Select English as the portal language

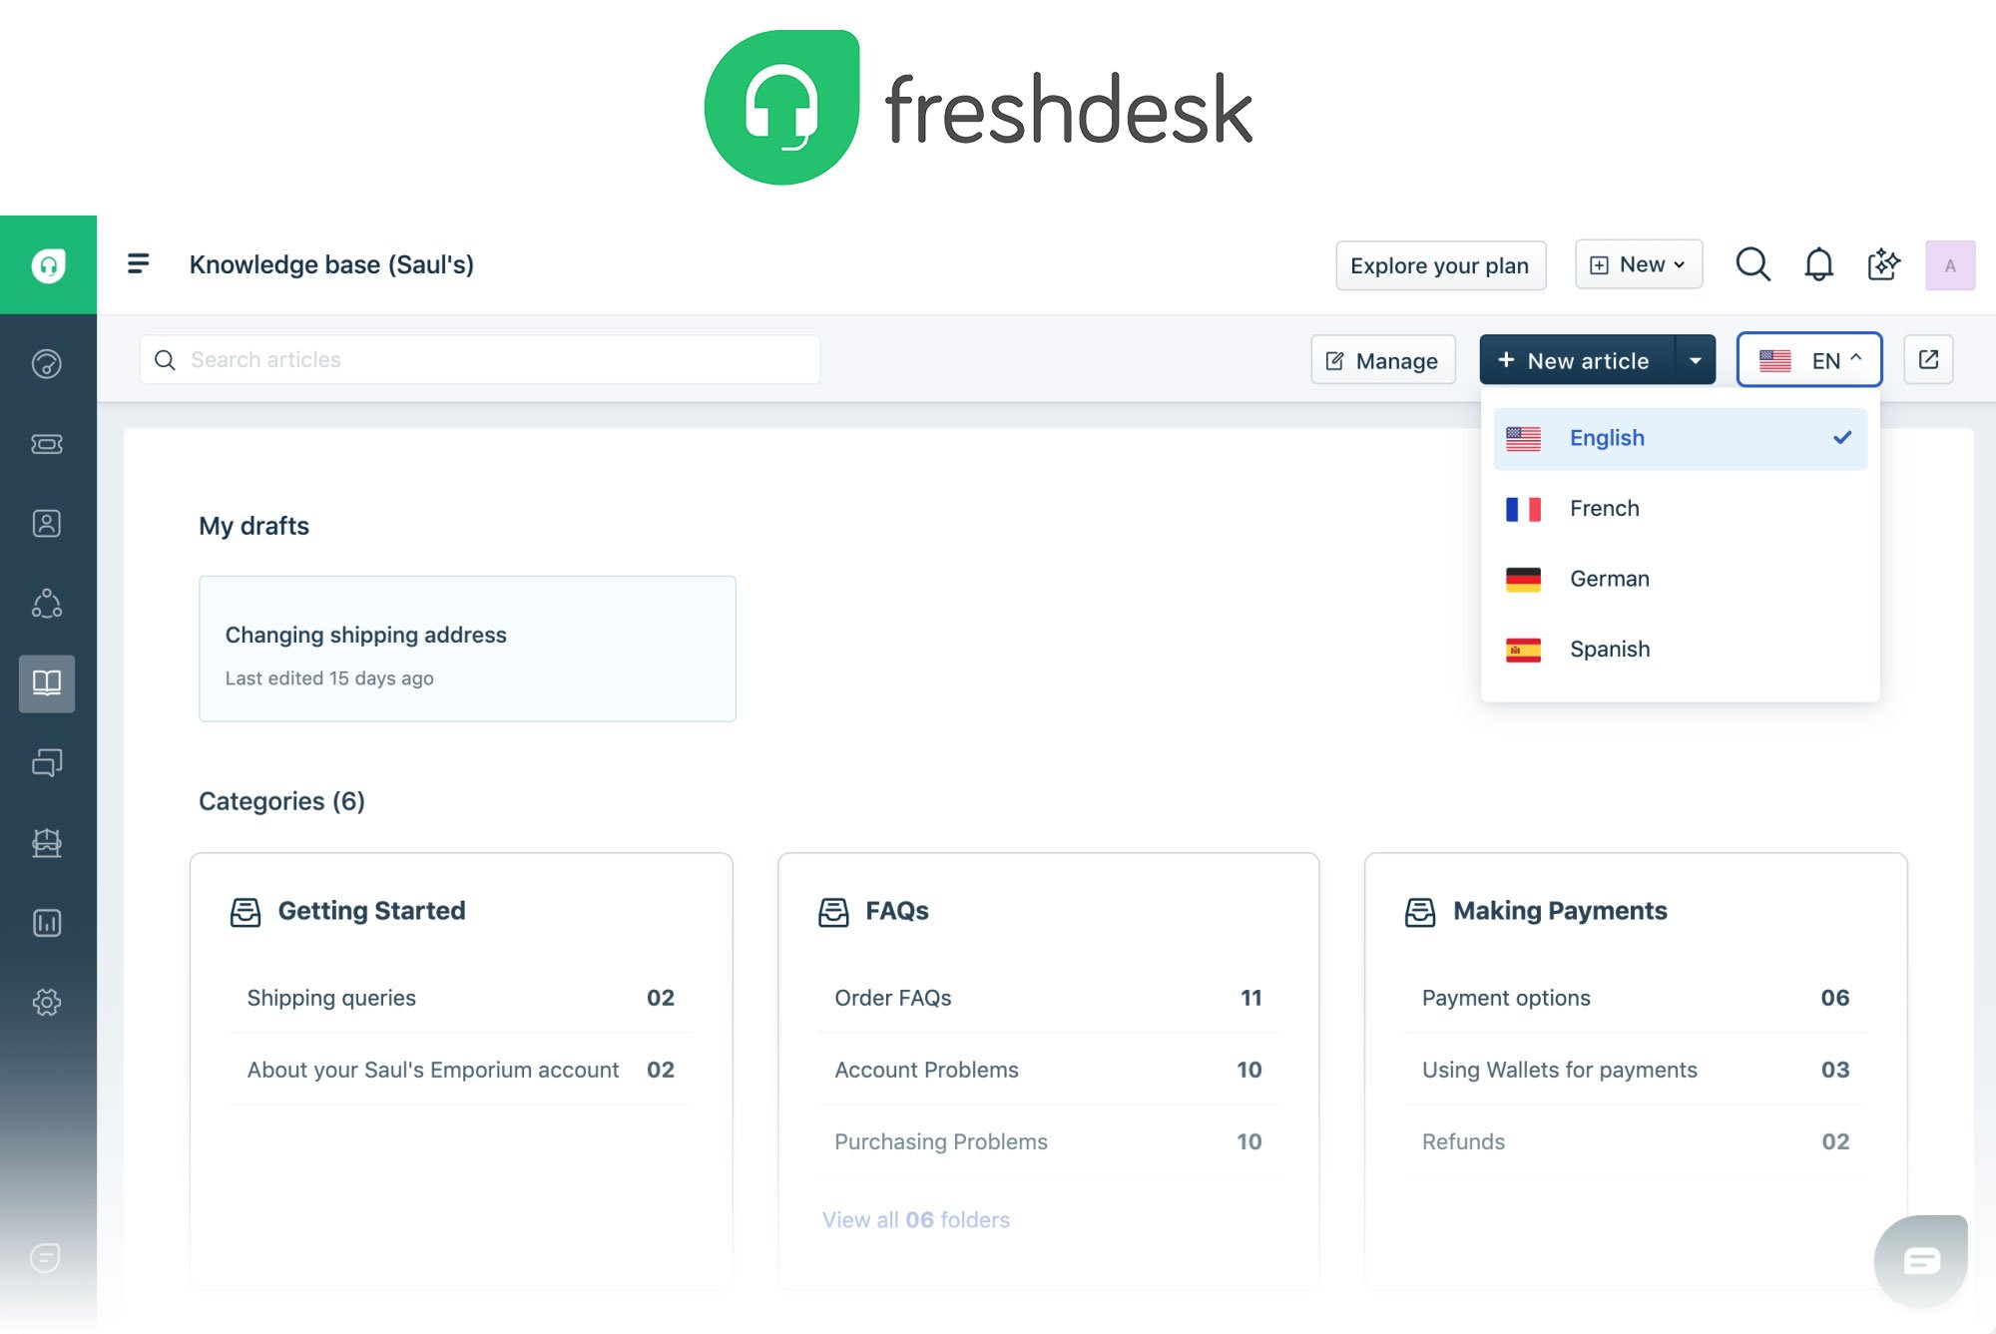pos(1607,437)
